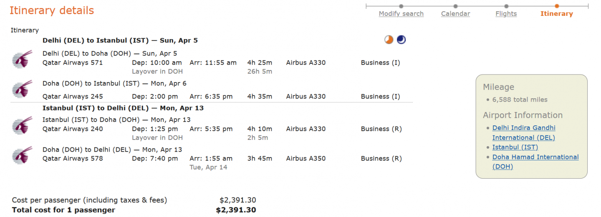Screen dimensions: 601x217
Task: Click the total cost amount $2,391.30
Action: [236, 210]
